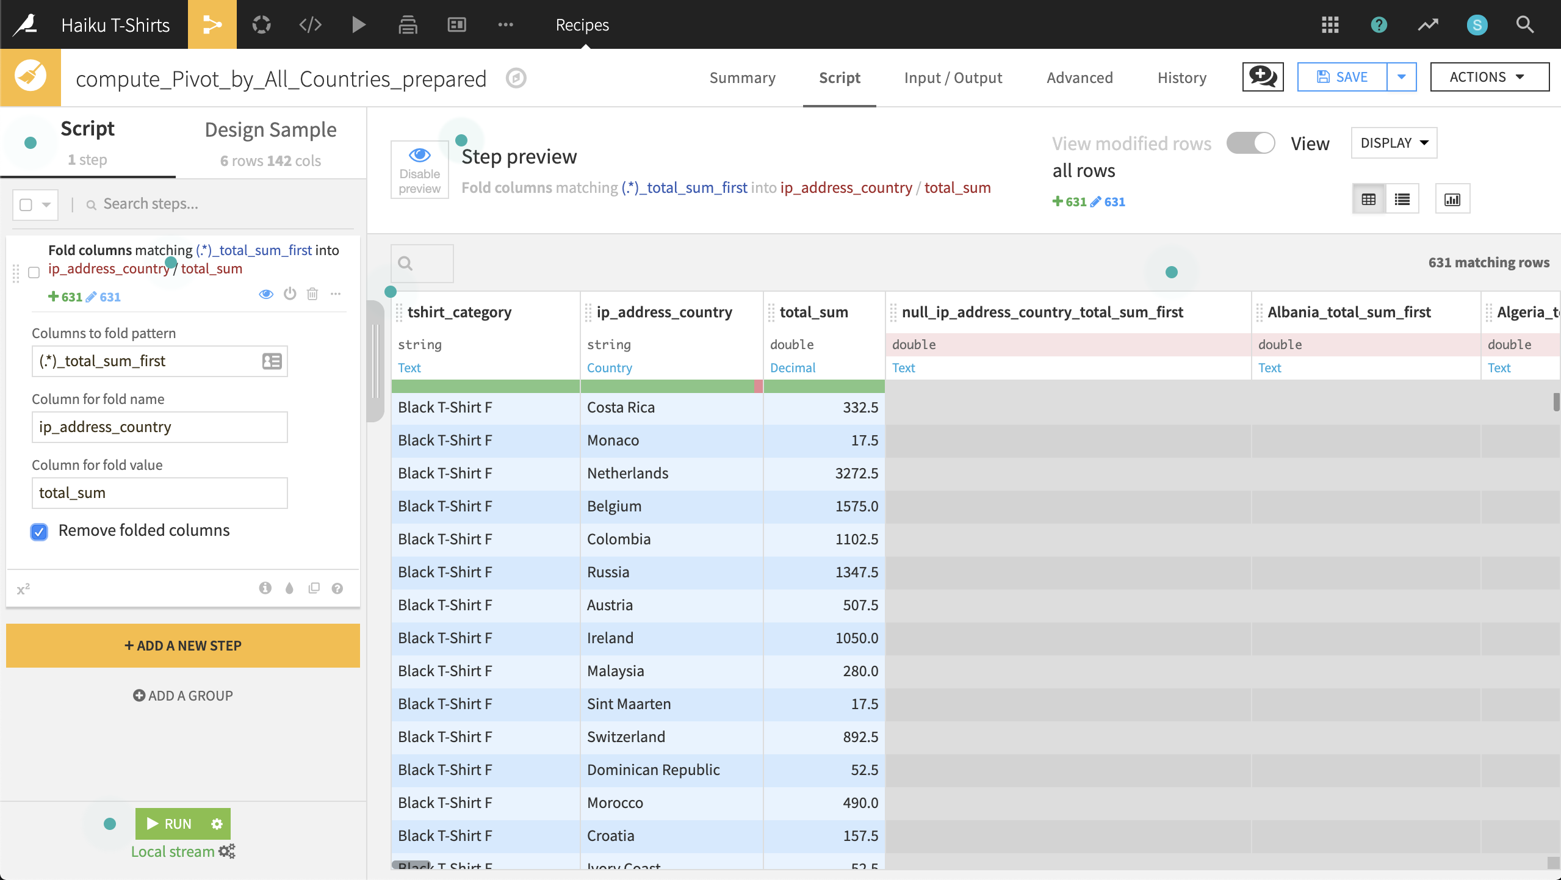Click the total_sum data quality bar

point(824,386)
